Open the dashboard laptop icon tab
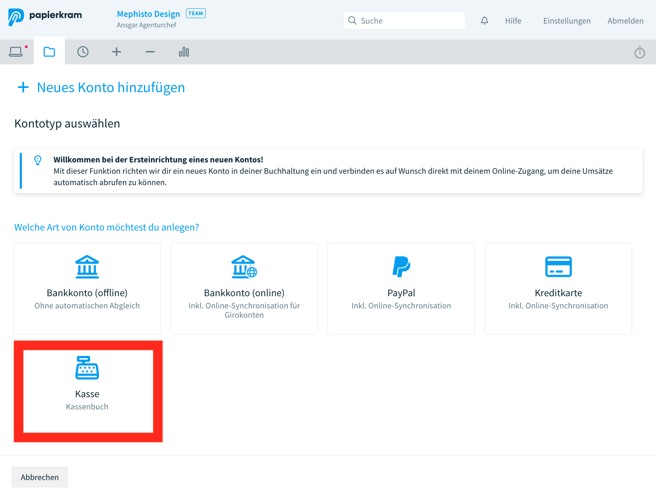Screen dimensions: 656x499 tap(16, 52)
